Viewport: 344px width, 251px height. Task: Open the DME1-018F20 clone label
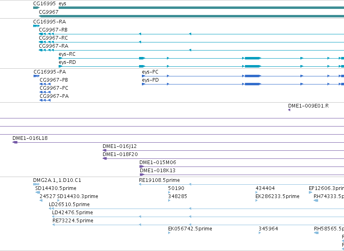pyautogui.click(x=120, y=154)
